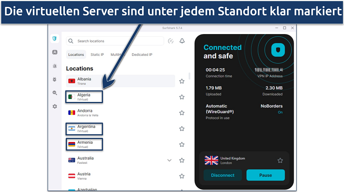This screenshot has width=344, height=192.
Task: Favorite Albania with its star
Action: tap(182, 81)
